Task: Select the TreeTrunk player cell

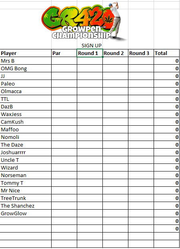Action: (x=26, y=198)
